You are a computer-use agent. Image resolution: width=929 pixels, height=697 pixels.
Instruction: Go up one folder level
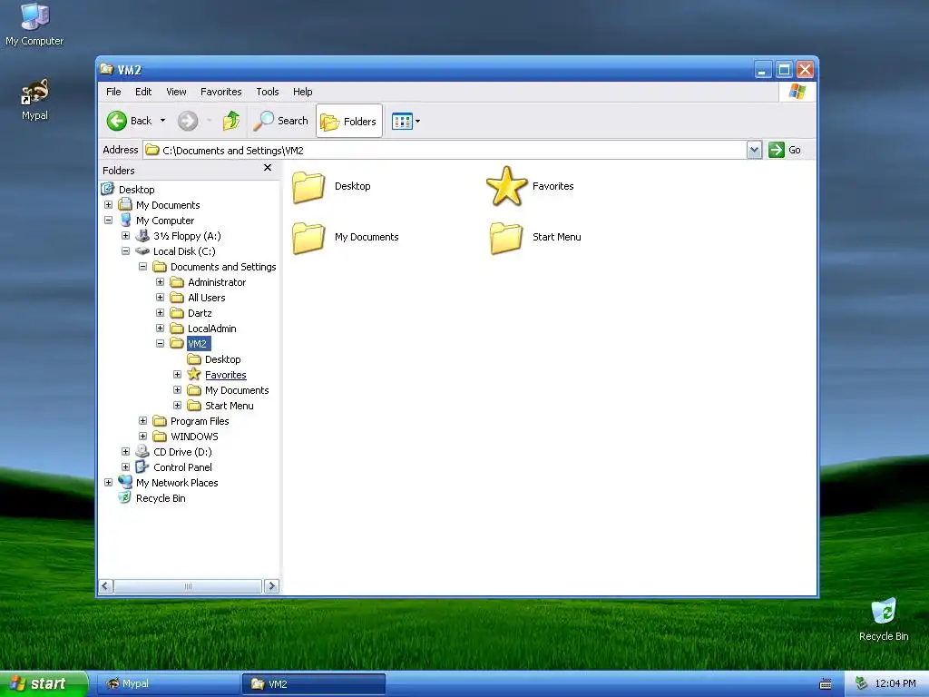pyautogui.click(x=231, y=121)
